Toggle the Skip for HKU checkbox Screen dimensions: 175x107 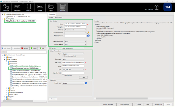tap(63, 75)
